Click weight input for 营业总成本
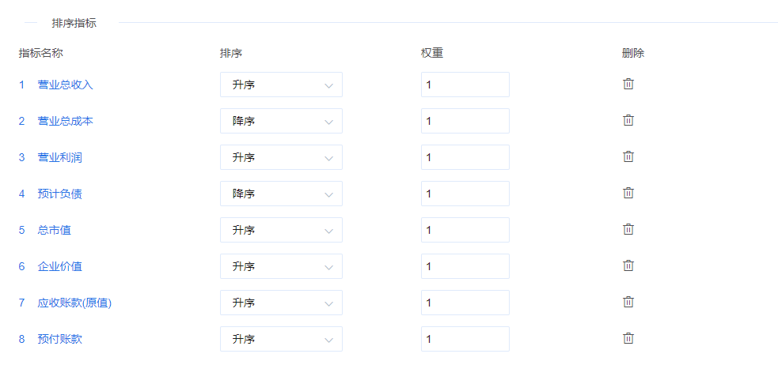Image resolution: width=778 pixels, height=365 pixels. (x=465, y=121)
